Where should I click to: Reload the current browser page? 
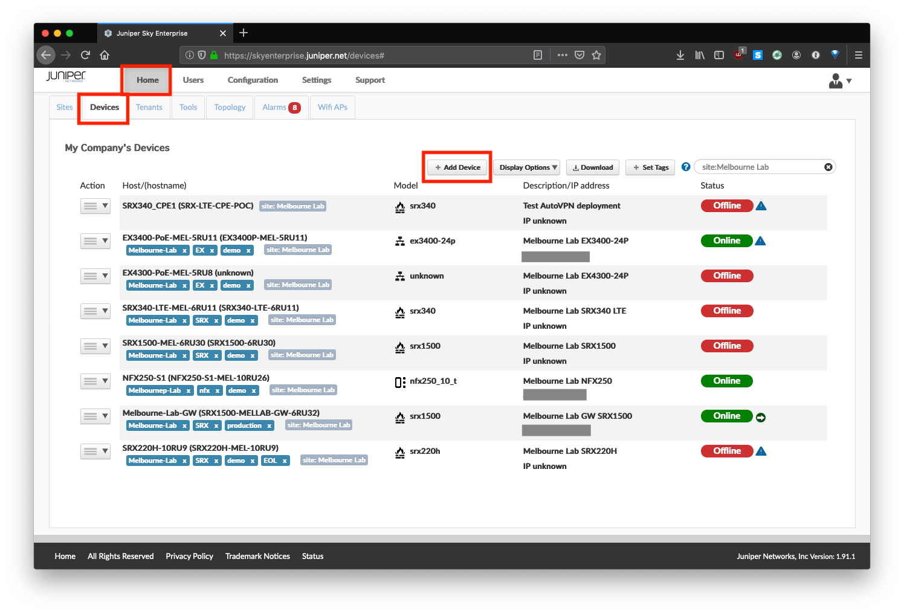[85, 55]
